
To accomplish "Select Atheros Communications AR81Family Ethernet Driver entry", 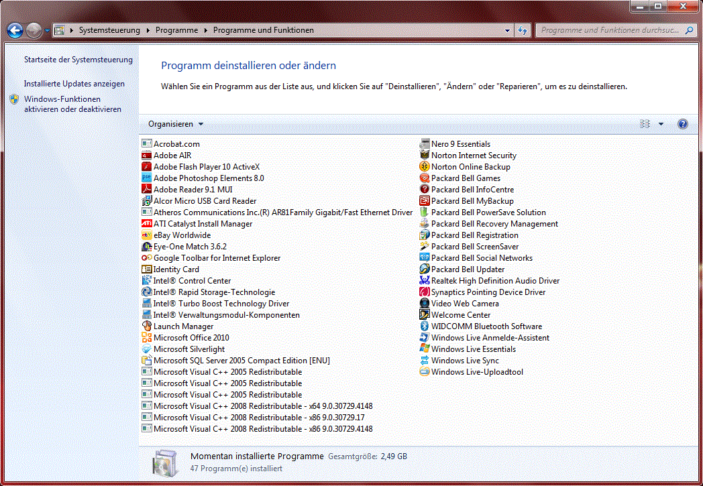I will 277,212.
